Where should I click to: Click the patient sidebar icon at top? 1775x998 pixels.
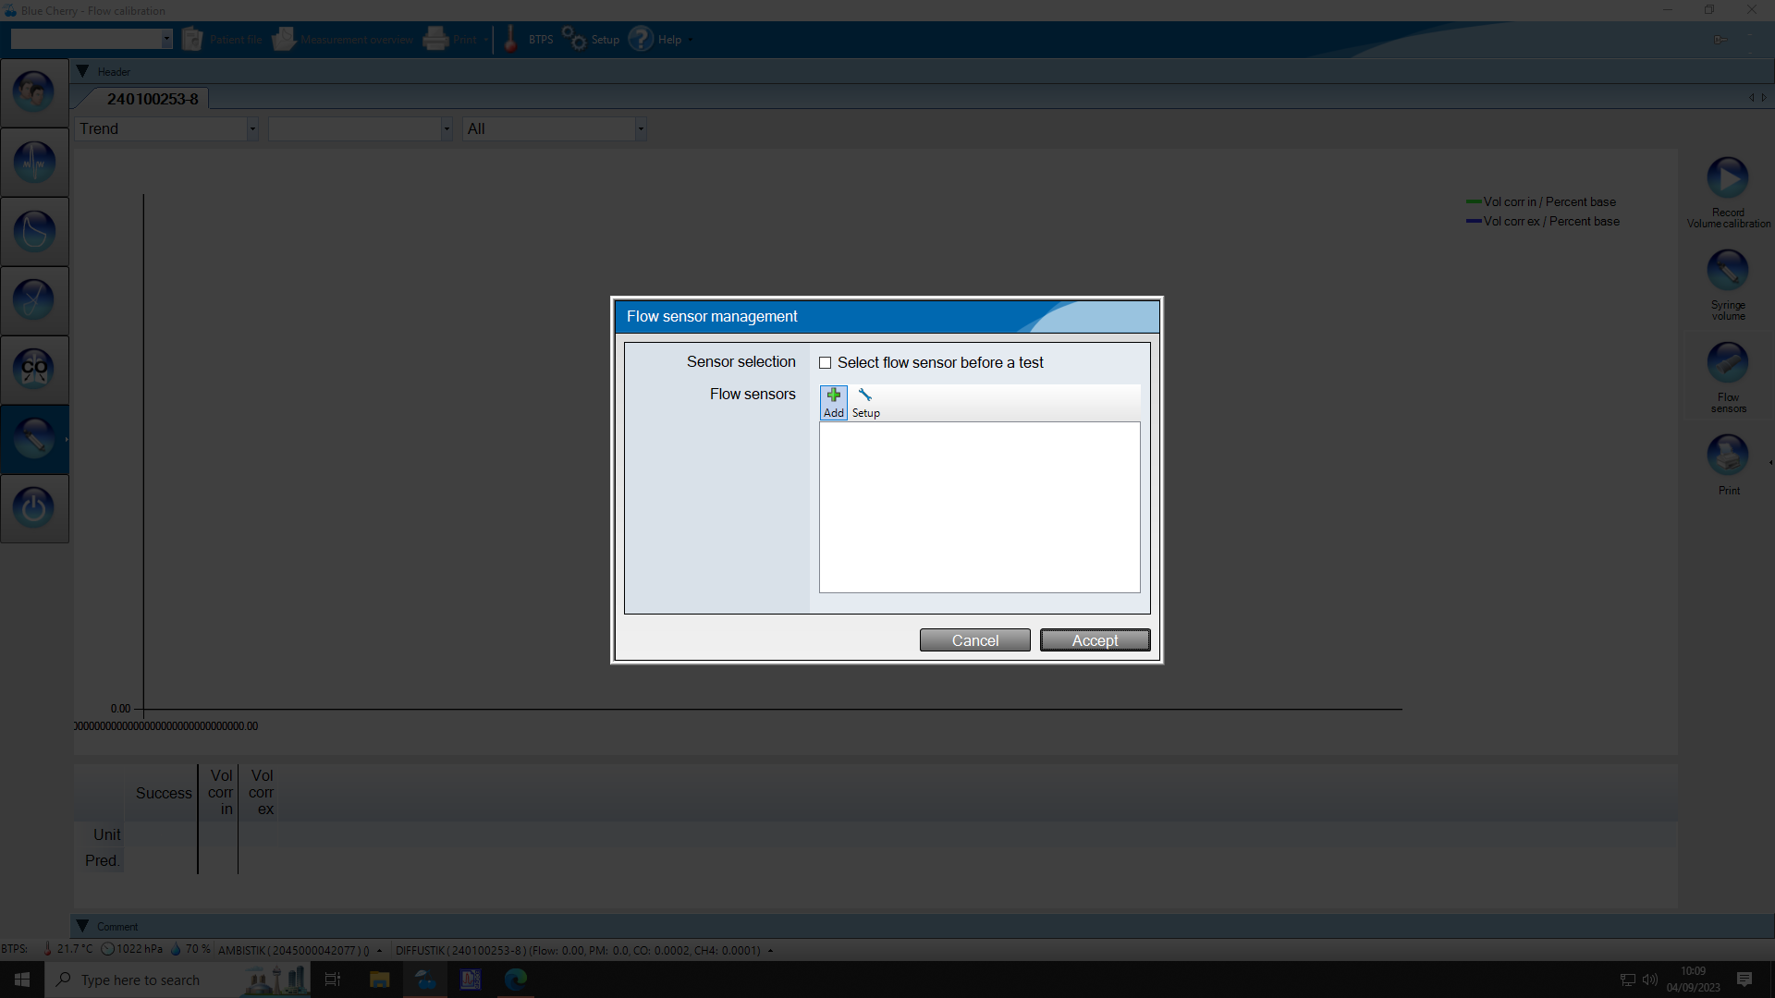point(34,92)
